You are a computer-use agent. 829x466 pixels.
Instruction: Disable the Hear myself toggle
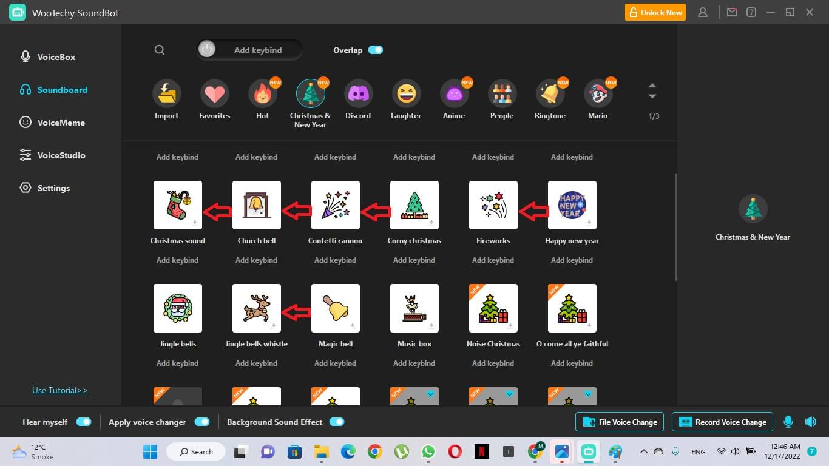point(84,422)
